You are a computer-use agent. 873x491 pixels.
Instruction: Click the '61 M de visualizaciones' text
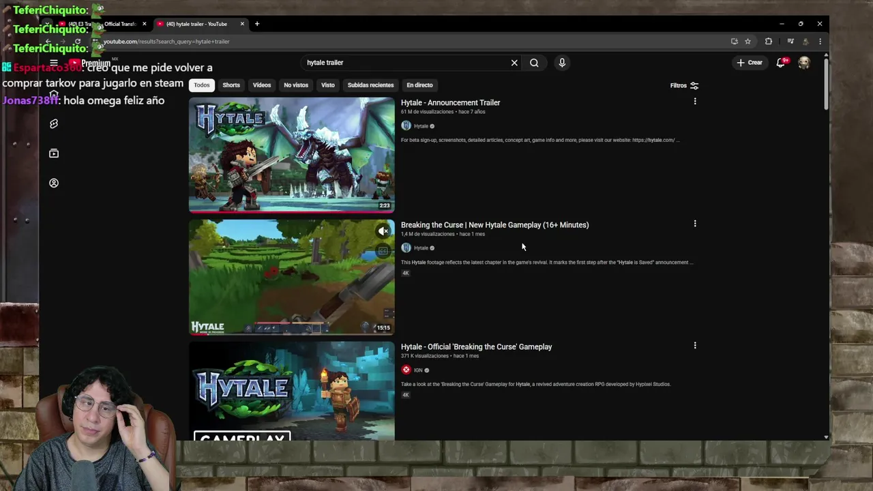click(427, 112)
